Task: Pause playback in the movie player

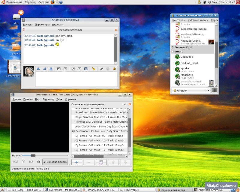Action: 23,162
